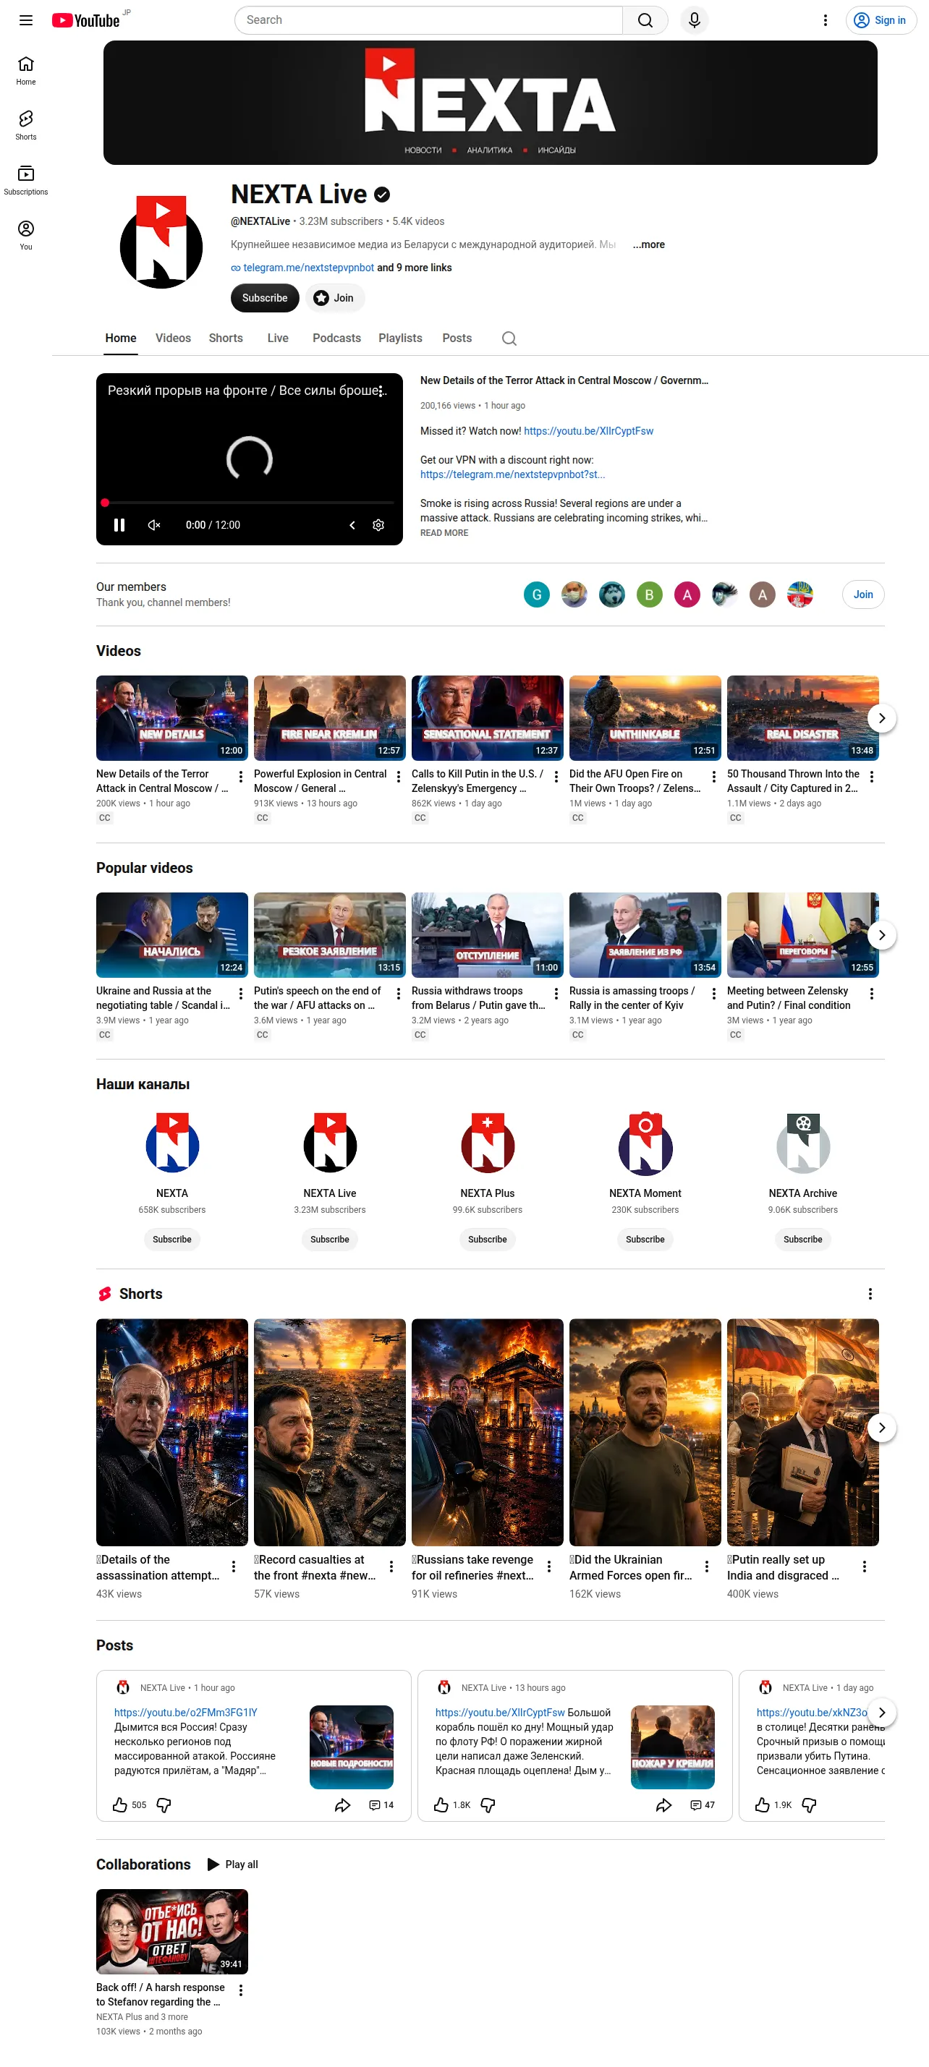This screenshot has width=929, height=2067.
Task: Open the hidden player controls chevron
Action: [352, 525]
